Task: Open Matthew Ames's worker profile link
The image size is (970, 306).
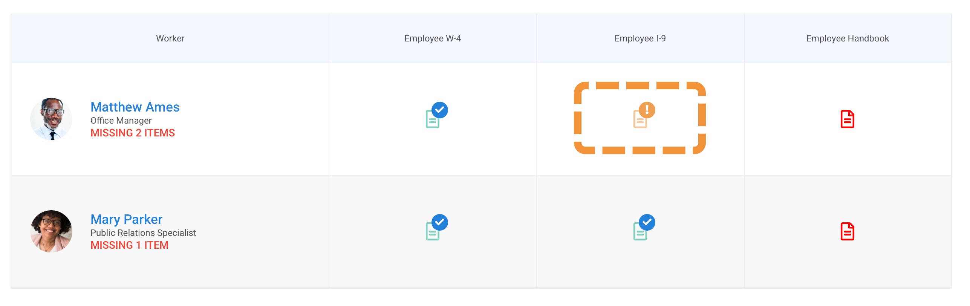Action: tap(135, 107)
